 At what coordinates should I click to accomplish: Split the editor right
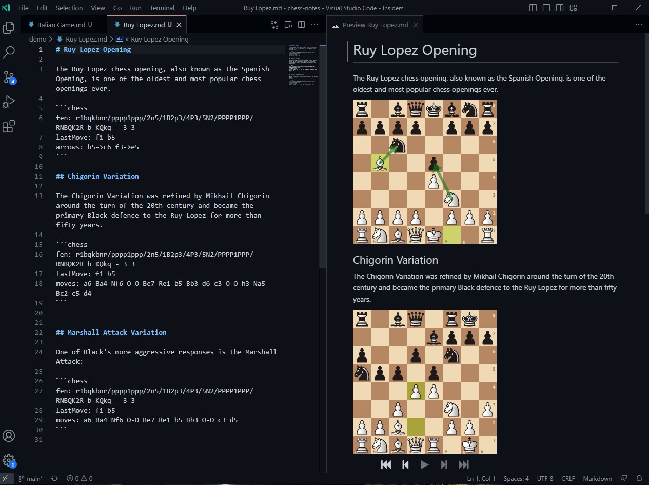pos(301,25)
